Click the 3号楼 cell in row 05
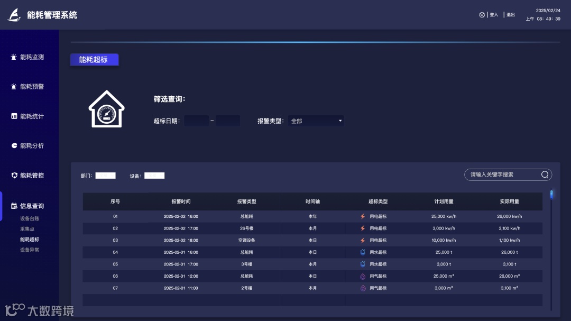 246,264
